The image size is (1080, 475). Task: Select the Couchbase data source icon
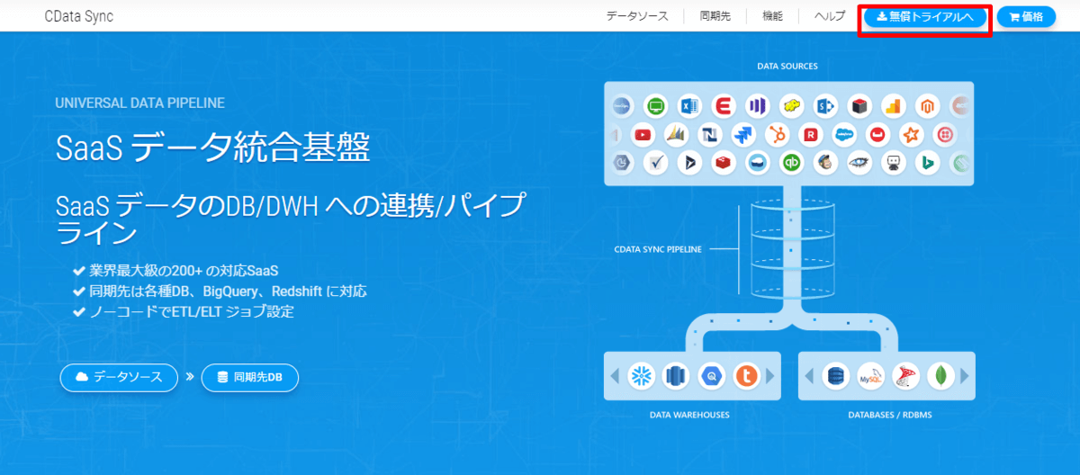coord(878,135)
